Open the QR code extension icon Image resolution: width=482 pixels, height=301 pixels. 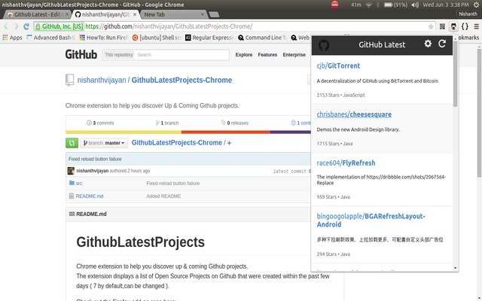(x=442, y=26)
